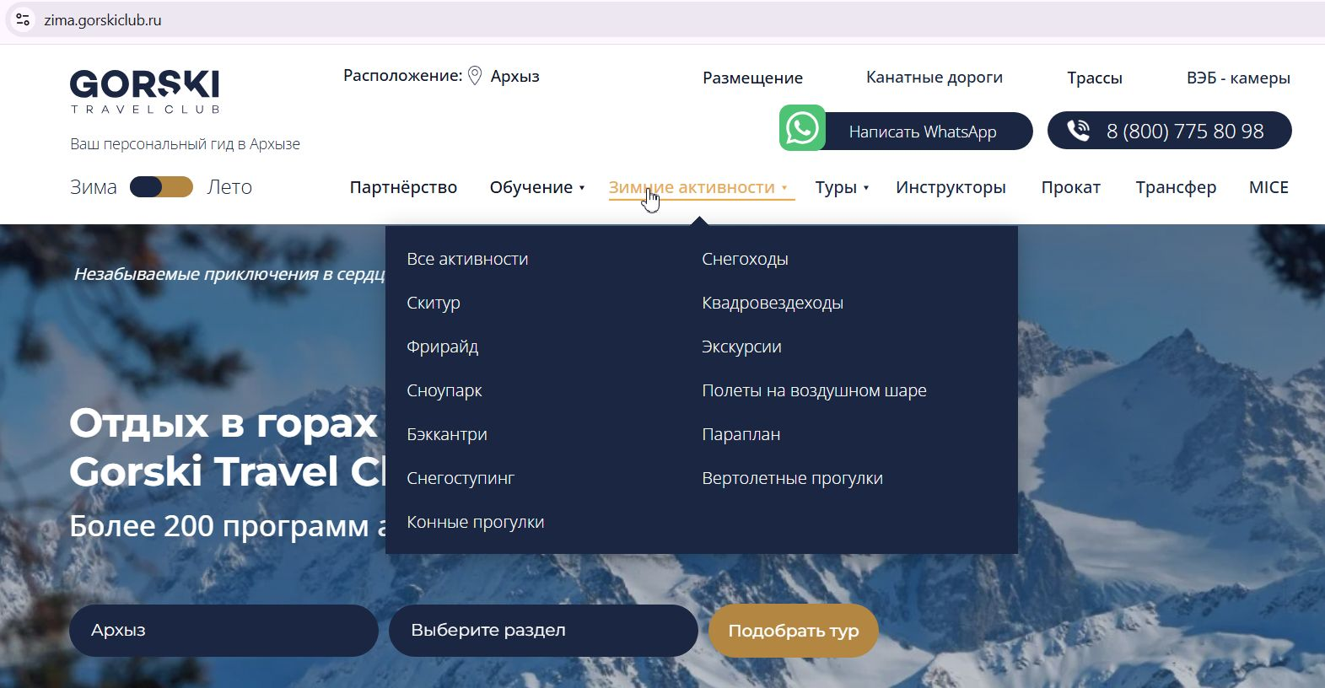Select Сноупарк in the activities menu
Screen dimensions: 1325x688
(444, 390)
